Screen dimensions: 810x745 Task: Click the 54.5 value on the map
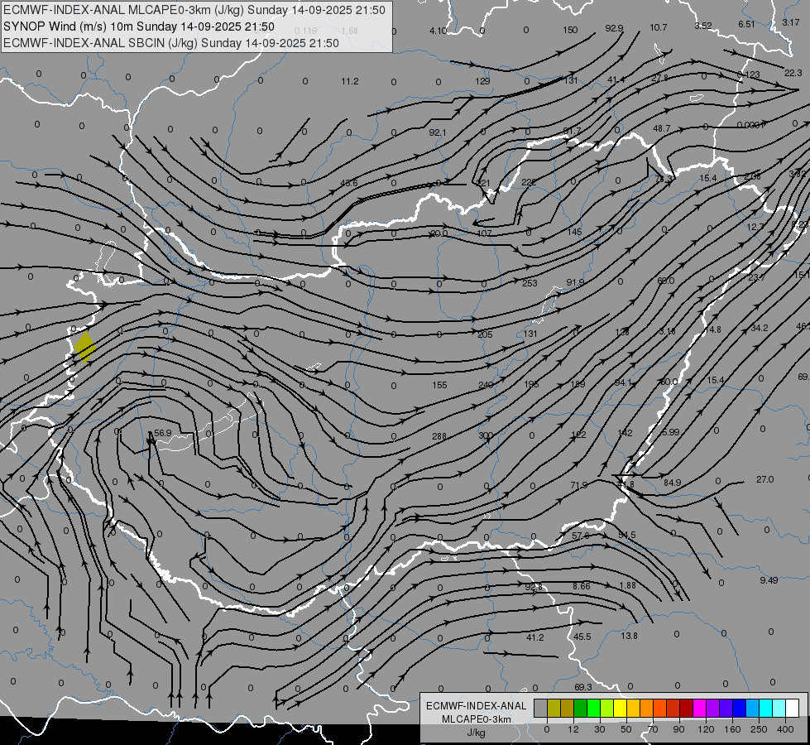(626, 535)
